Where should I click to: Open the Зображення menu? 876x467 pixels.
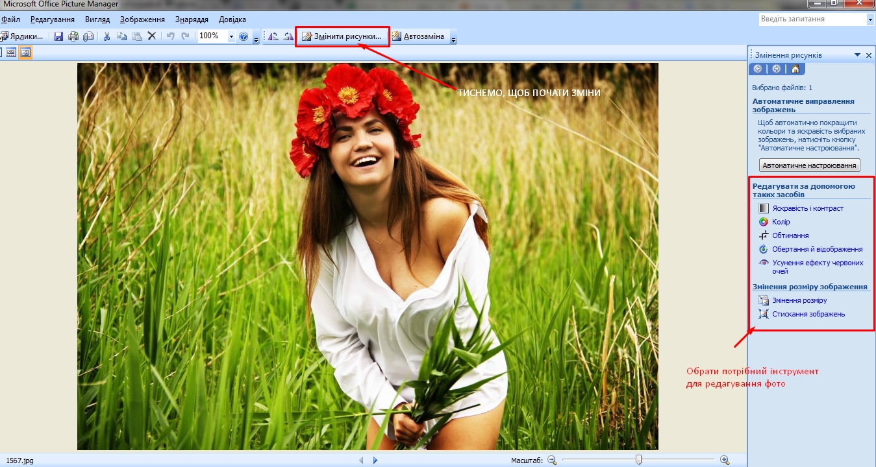click(x=142, y=19)
